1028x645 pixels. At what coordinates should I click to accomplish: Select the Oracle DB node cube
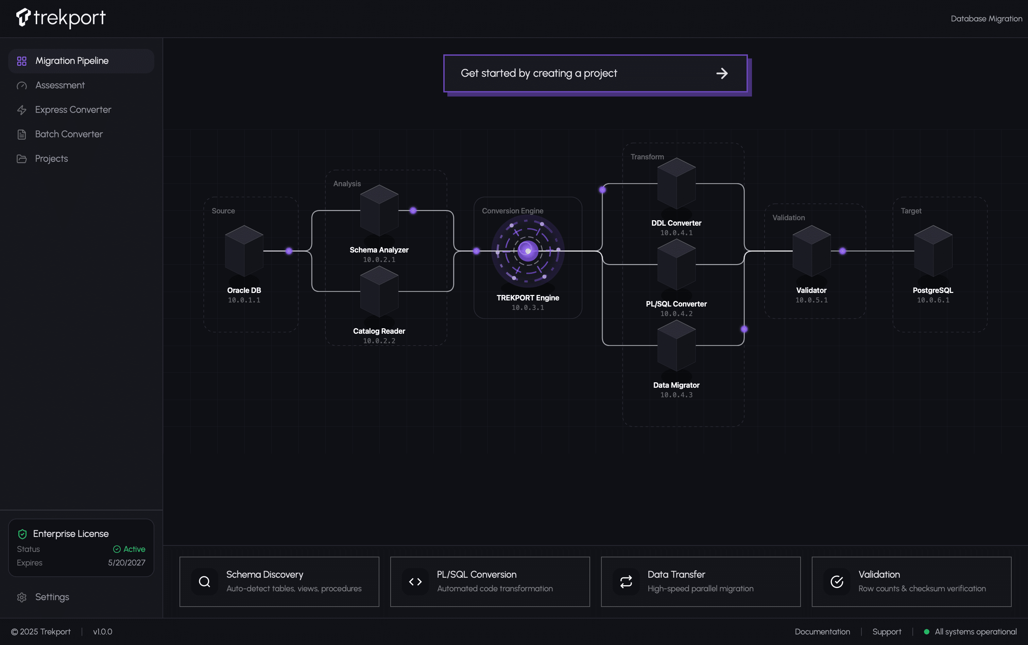tap(244, 251)
